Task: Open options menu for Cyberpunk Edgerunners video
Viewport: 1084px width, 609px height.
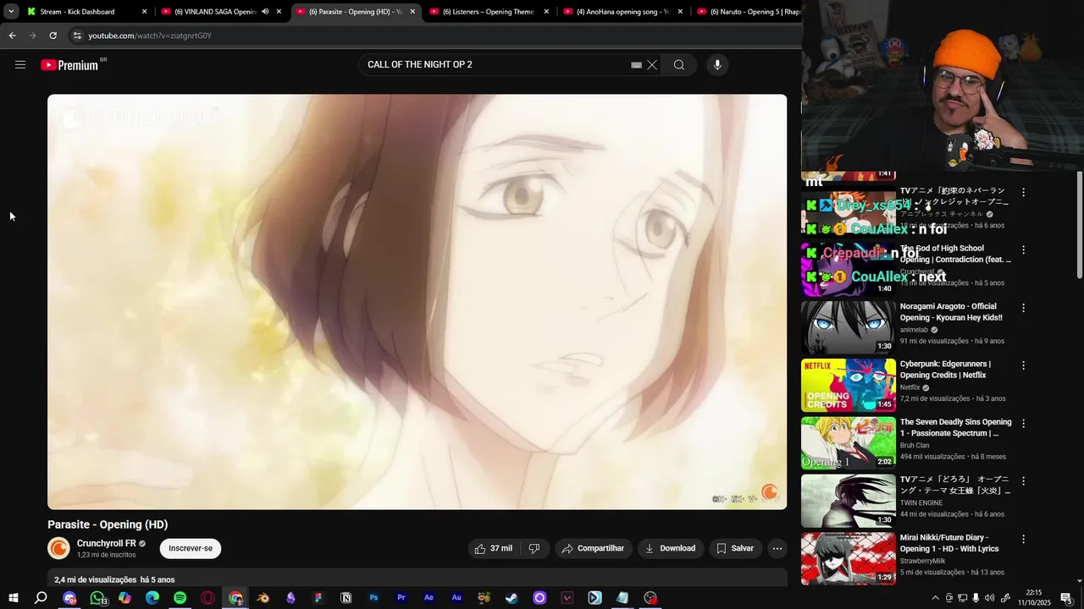Action: tap(1023, 365)
